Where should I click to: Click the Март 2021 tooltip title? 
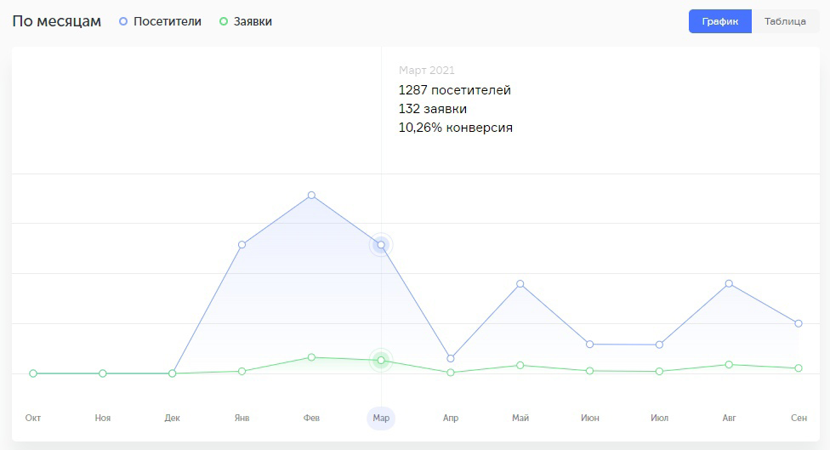(x=427, y=70)
